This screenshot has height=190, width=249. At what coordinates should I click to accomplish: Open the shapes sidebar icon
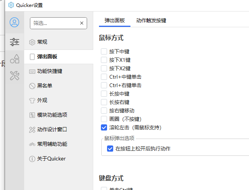(x=15, y=59)
